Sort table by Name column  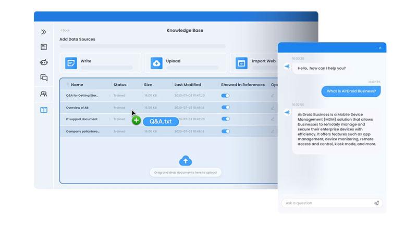coord(77,85)
